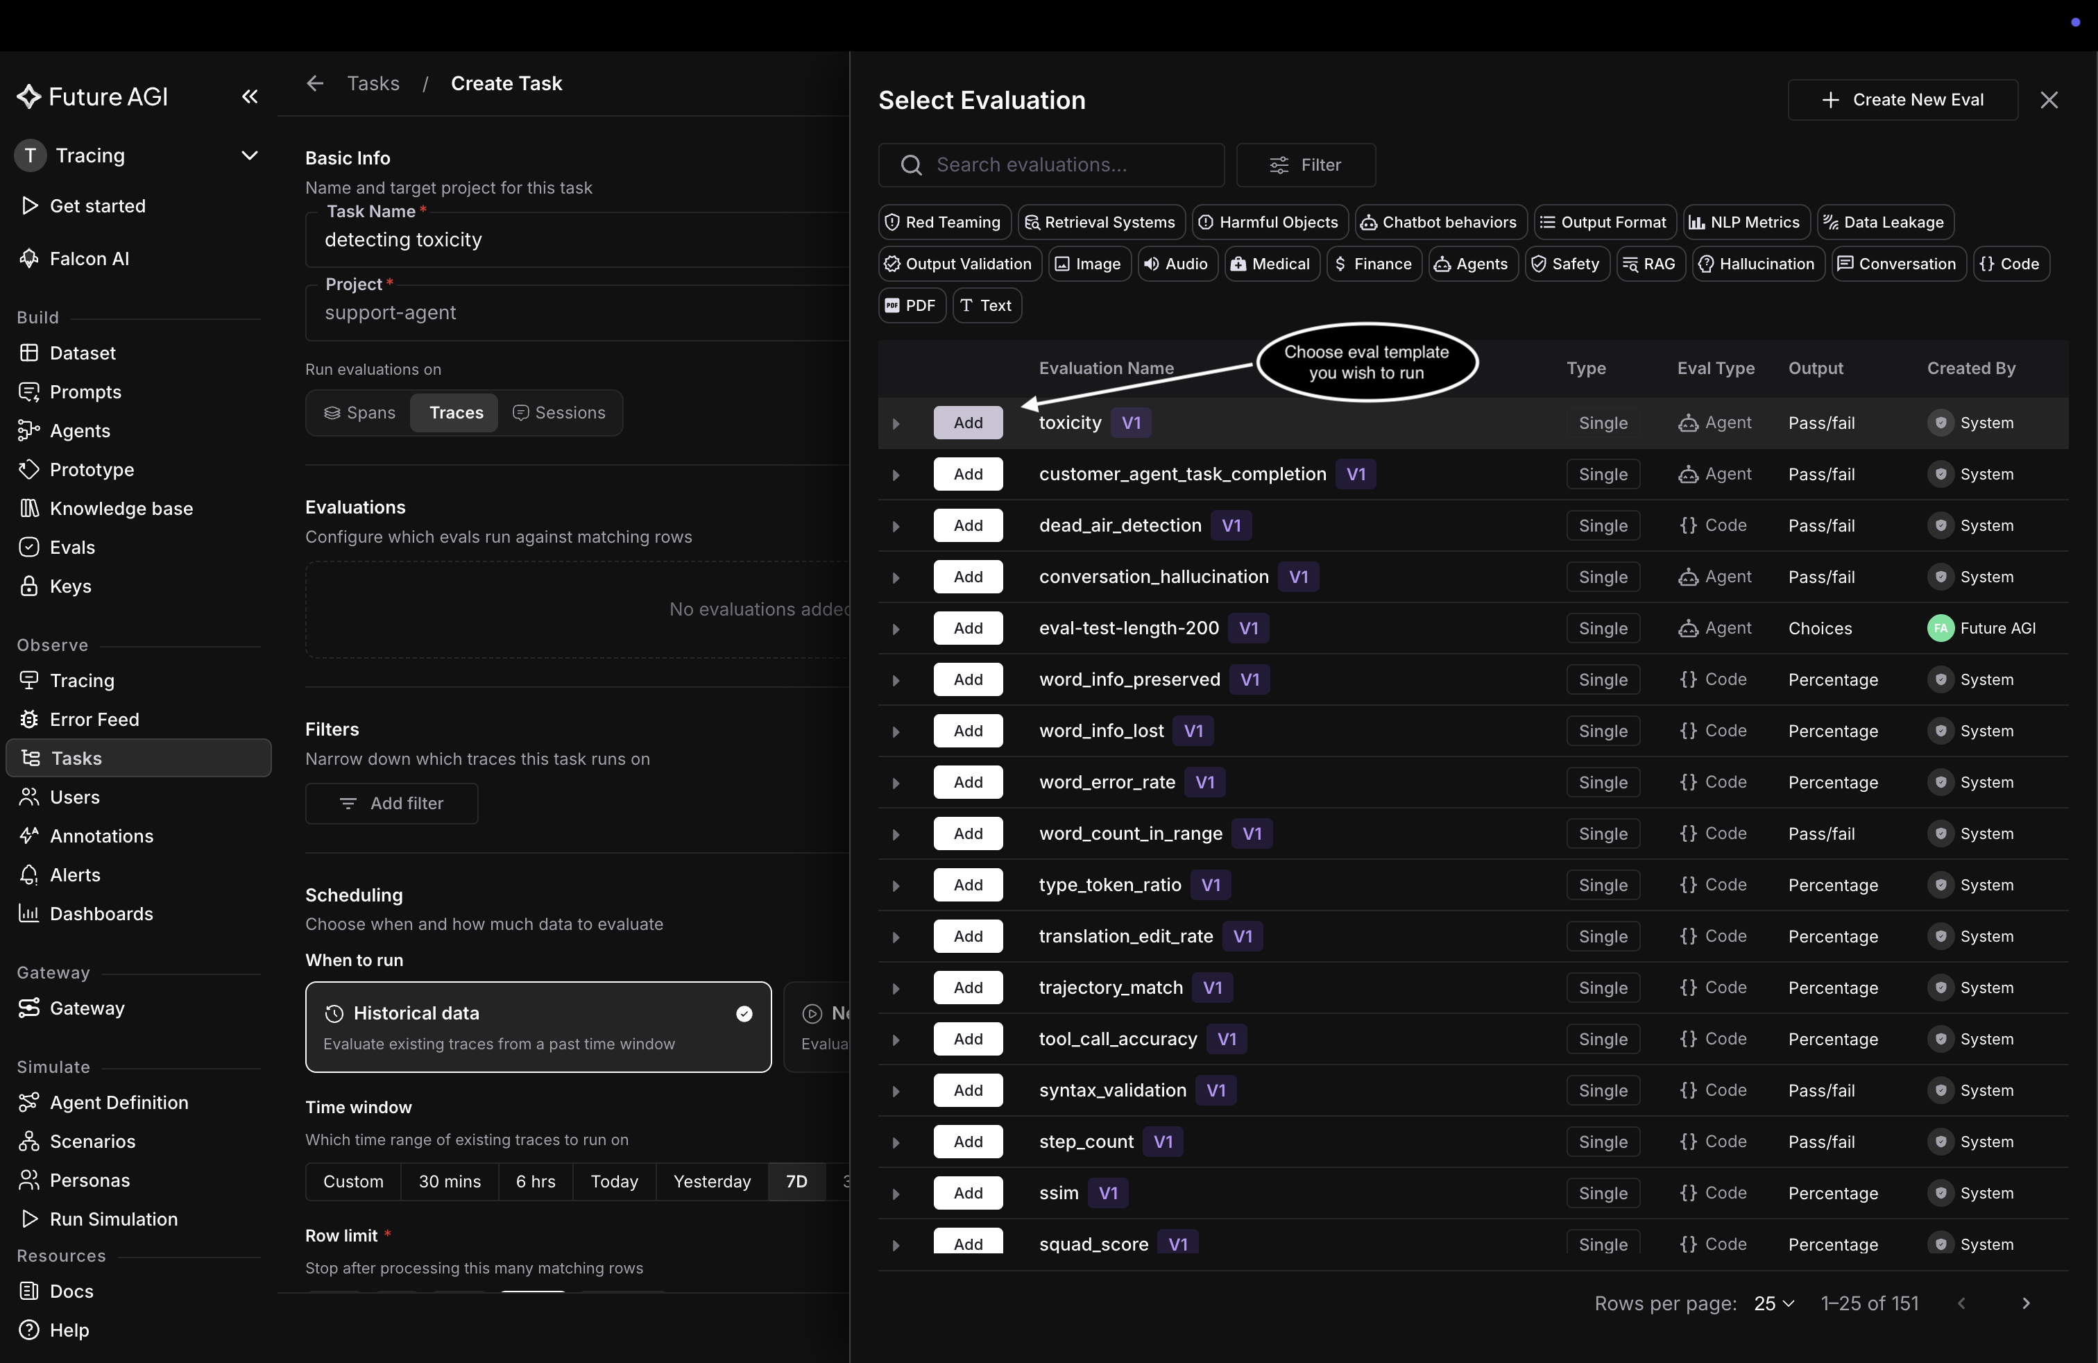Filter by Safety category

(1566, 264)
